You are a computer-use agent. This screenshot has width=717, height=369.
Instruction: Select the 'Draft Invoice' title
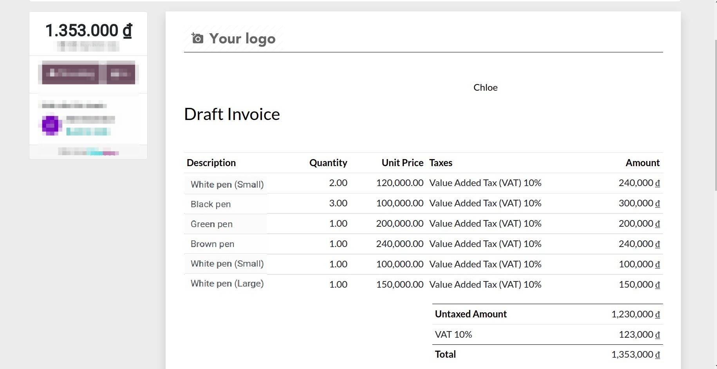tap(232, 114)
